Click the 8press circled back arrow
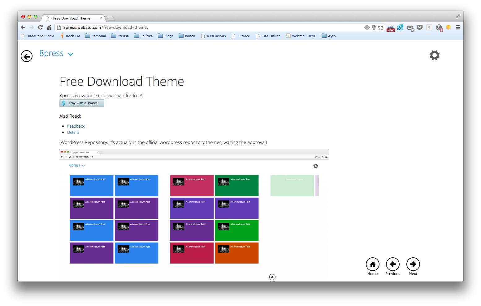Viewport: 481px width, 306px height. coord(27,56)
